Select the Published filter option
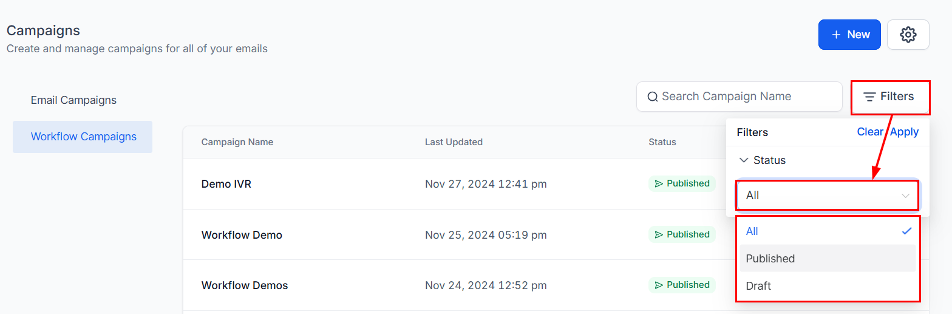Image resolution: width=952 pixels, height=314 pixels. click(x=770, y=259)
